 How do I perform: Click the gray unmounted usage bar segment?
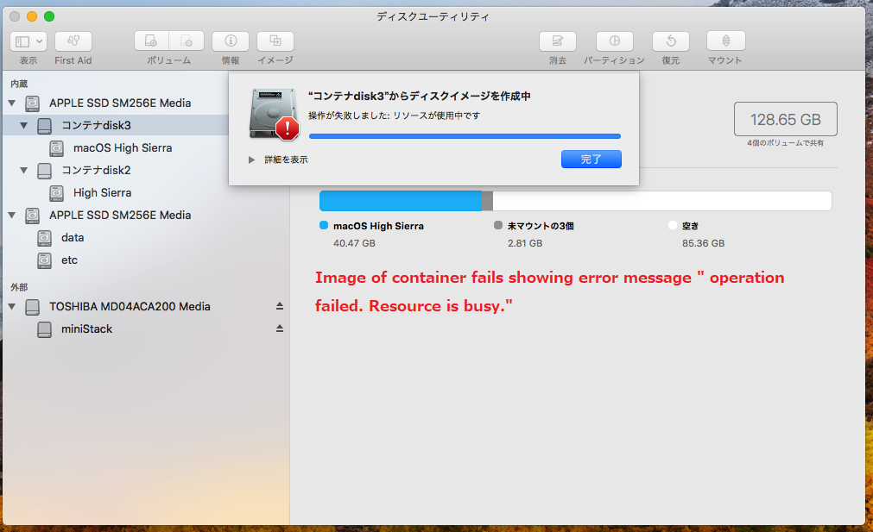[487, 201]
